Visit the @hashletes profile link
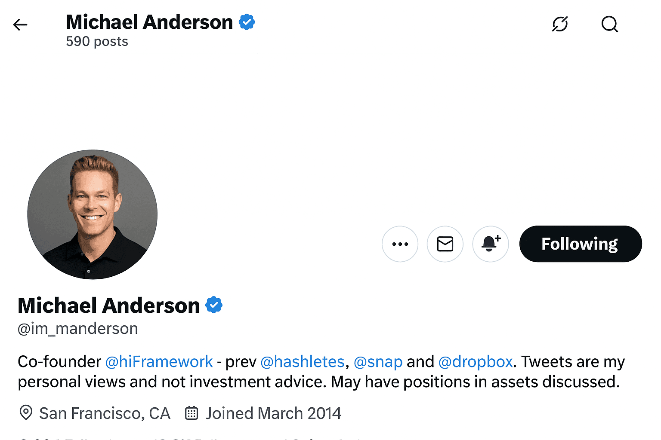 303,362
